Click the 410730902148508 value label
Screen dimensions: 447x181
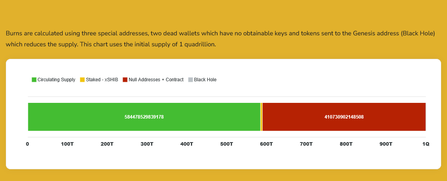[x=344, y=117]
